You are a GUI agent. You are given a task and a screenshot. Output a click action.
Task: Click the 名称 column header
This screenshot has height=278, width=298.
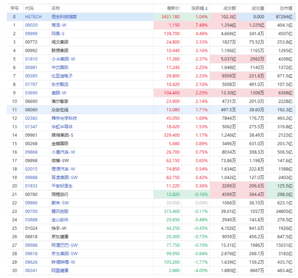[x=56, y=8]
